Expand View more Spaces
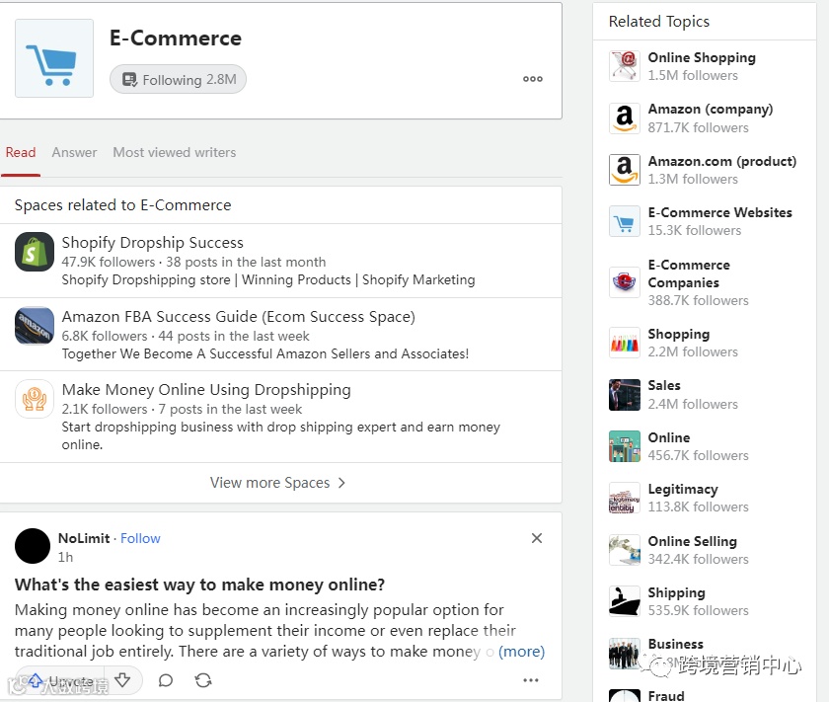The image size is (829, 702). [x=277, y=483]
